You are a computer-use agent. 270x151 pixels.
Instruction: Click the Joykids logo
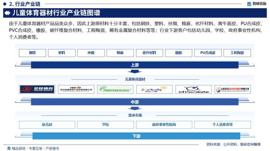coord(154,89)
